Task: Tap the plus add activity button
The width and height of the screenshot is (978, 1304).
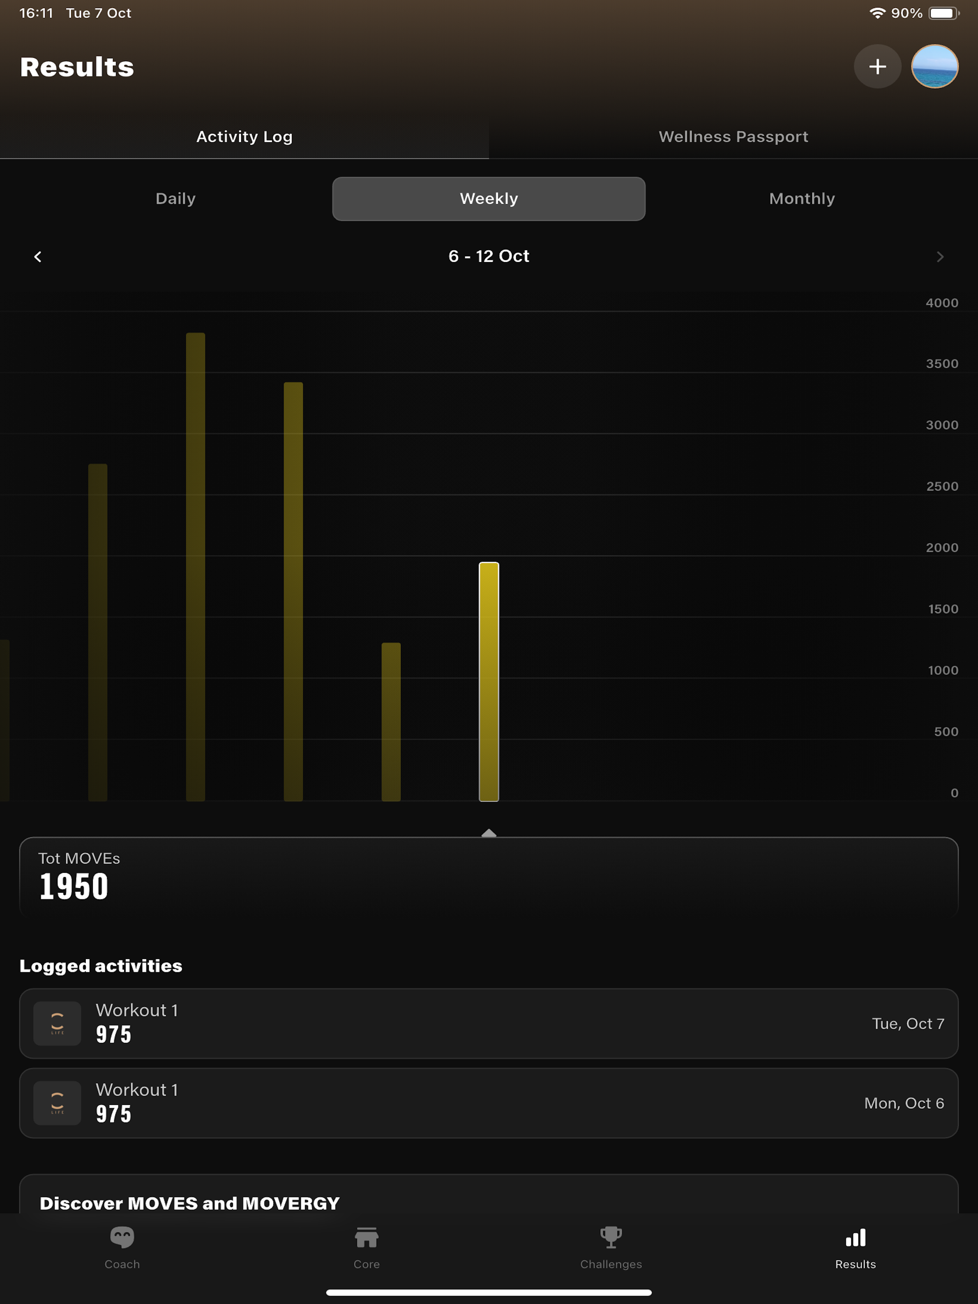Action: click(877, 67)
